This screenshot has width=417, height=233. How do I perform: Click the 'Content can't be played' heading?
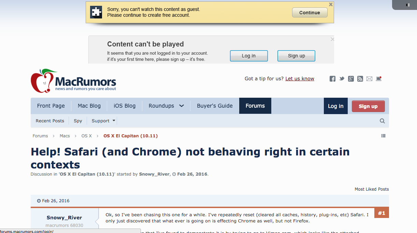145,44
